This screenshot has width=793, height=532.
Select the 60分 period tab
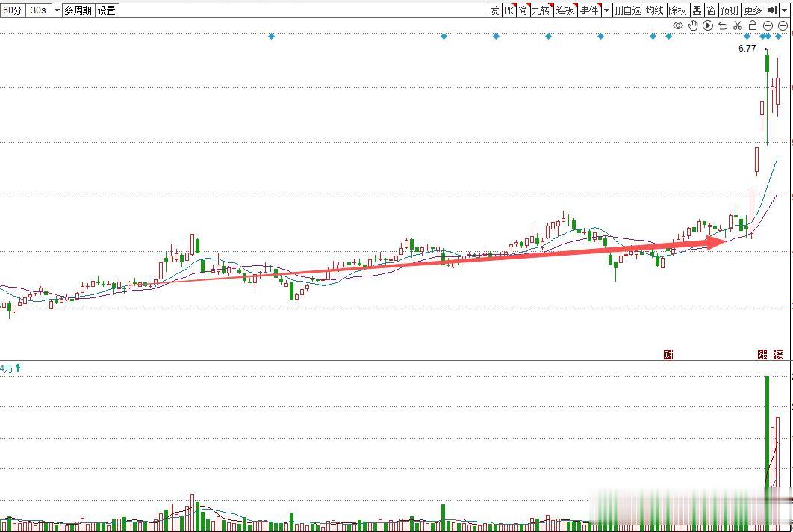tap(13, 10)
